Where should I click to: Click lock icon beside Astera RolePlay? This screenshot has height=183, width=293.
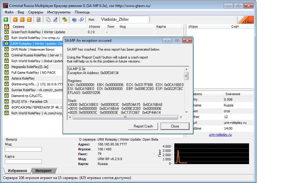pos(6,78)
